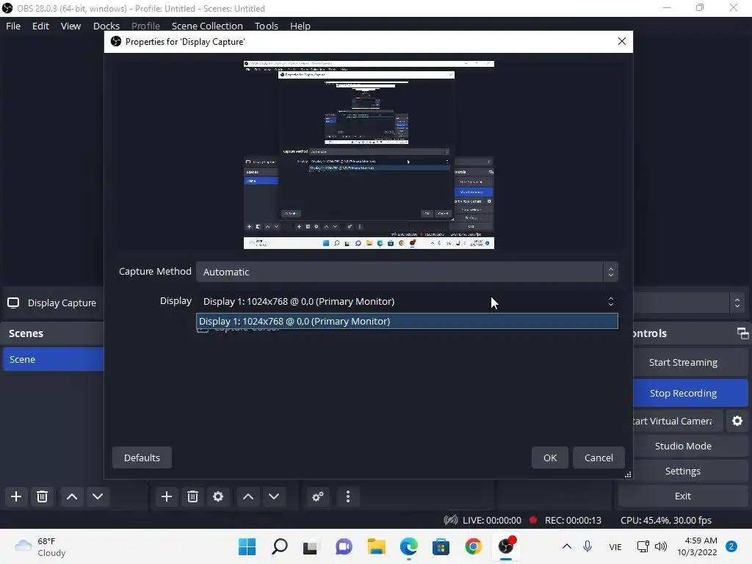Open weather widget showing 68°F Cloudy
752x564 pixels.
(40, 546)
